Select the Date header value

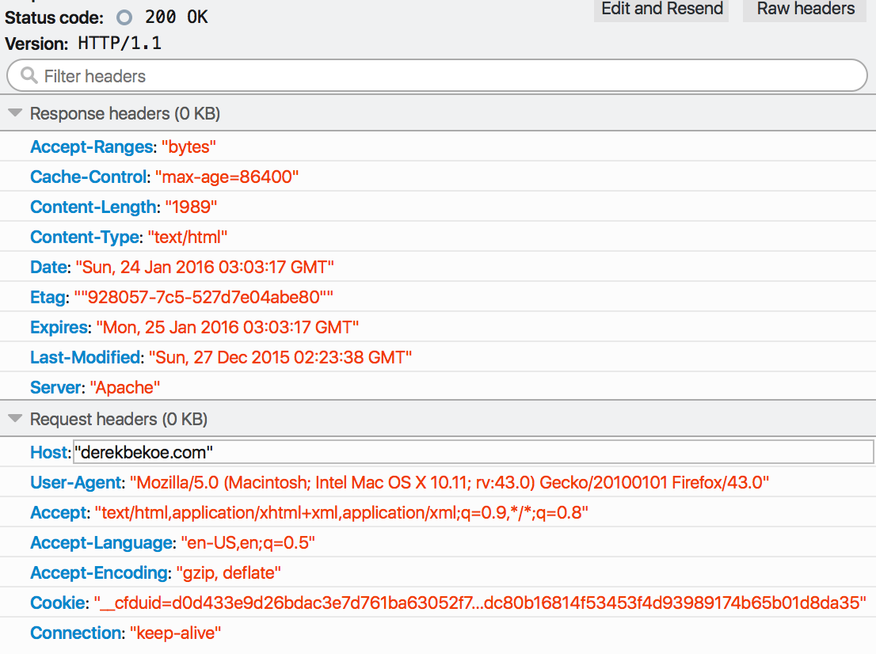(205, 268)
